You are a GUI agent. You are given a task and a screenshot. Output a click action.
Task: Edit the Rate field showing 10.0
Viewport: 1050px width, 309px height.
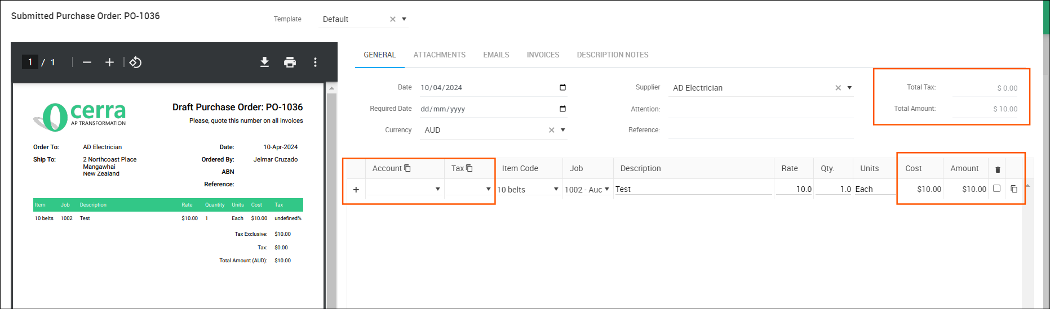click(794, 189)
